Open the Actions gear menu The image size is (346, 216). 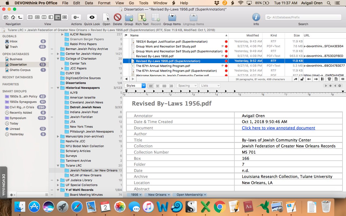(76, 17)
